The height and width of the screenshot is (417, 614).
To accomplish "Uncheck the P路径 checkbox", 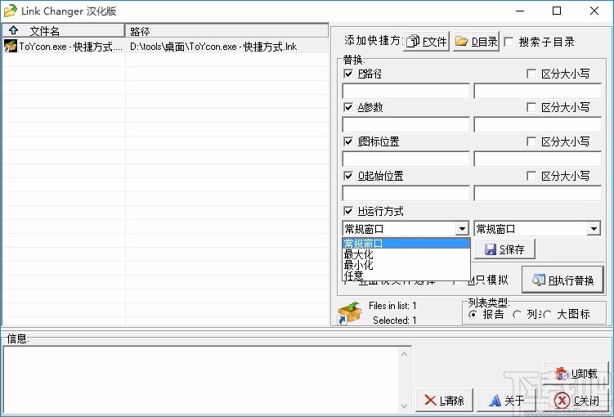I will 348,74.
